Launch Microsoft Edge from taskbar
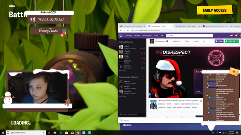Viewport: 241px width, 135px height. coord(61,132)
